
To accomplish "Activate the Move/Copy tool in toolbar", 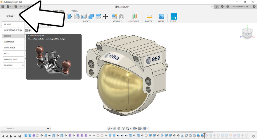I will pos(106,16).
